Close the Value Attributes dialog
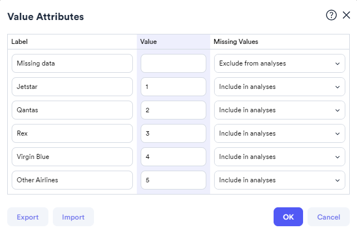The height and width of the screenshot is (234, 357). 346,15
